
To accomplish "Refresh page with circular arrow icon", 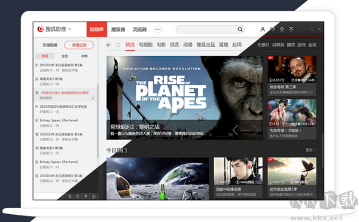I will [118, 45].
